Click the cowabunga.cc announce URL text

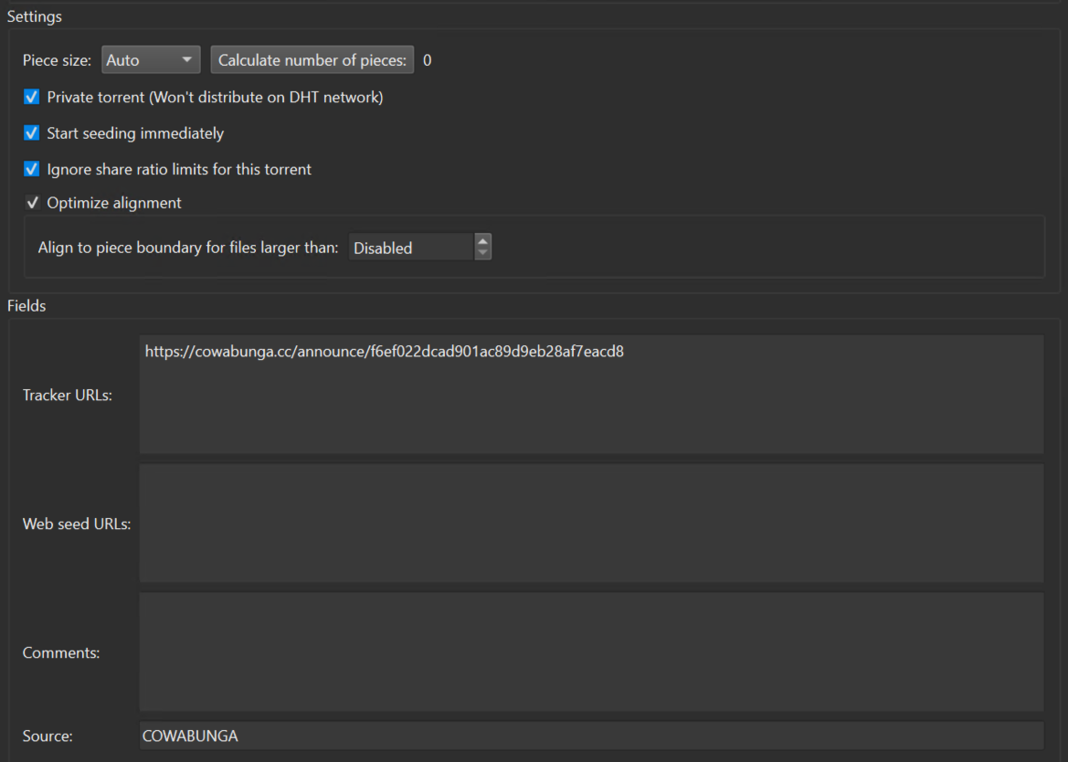point(384,351)
